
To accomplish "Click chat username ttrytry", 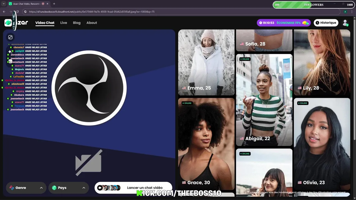I will [x=20, y=91].
